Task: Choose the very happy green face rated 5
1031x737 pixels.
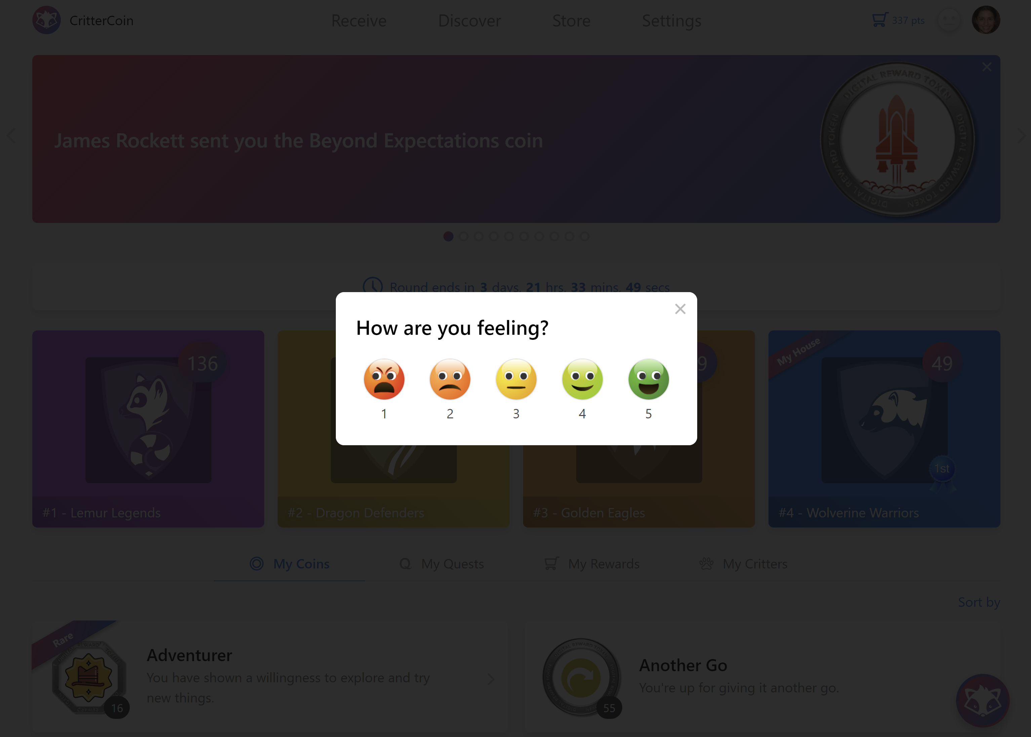Action: 648,379
